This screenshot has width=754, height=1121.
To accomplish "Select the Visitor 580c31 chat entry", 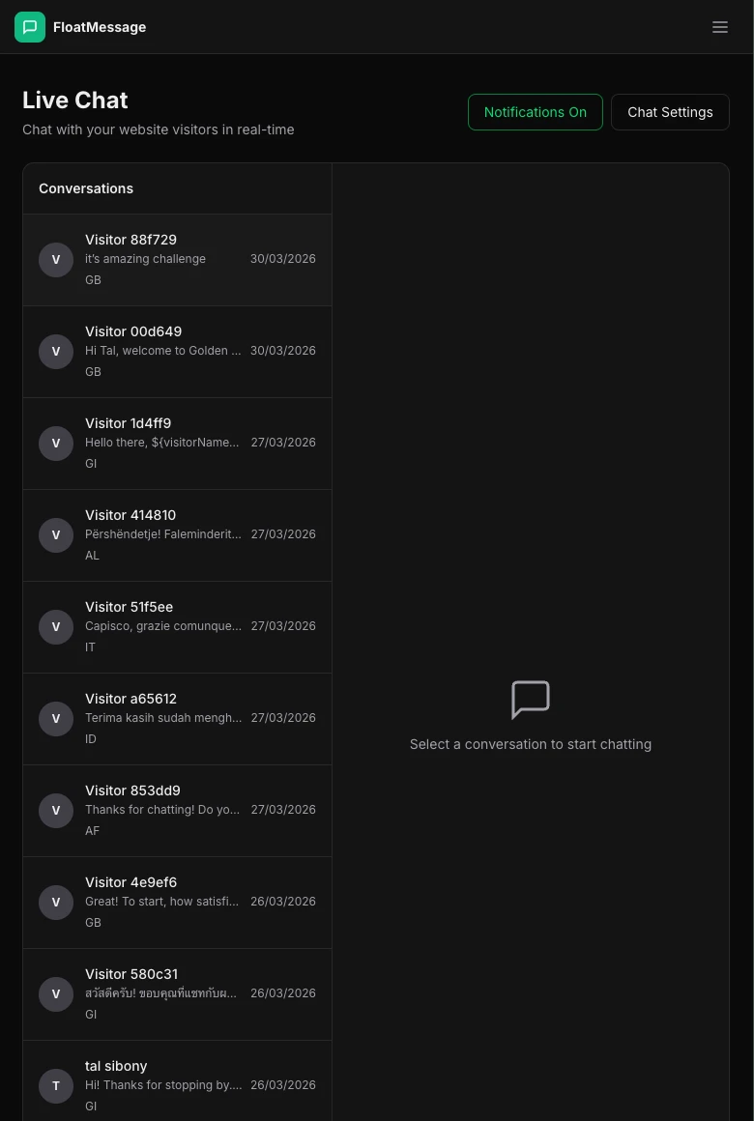I will (177, 994).
